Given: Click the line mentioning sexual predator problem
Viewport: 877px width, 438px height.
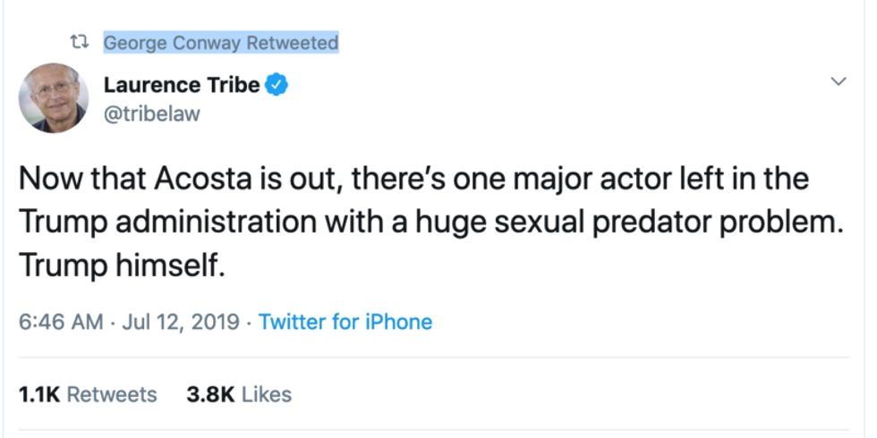Looking at the screenshot, I should pos(430,223).
